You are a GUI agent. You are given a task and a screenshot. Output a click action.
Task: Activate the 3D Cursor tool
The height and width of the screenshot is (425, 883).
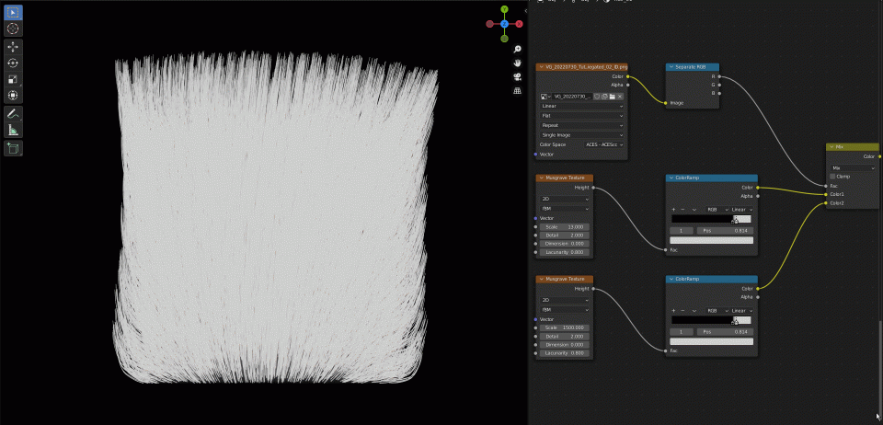click(14, 29)
